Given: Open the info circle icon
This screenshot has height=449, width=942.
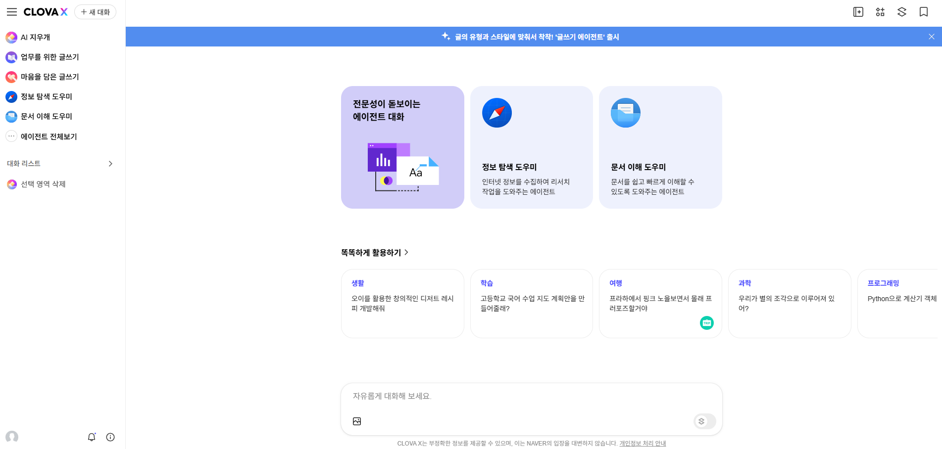Looking at the screenshot, I should click(x=110, y=437).
